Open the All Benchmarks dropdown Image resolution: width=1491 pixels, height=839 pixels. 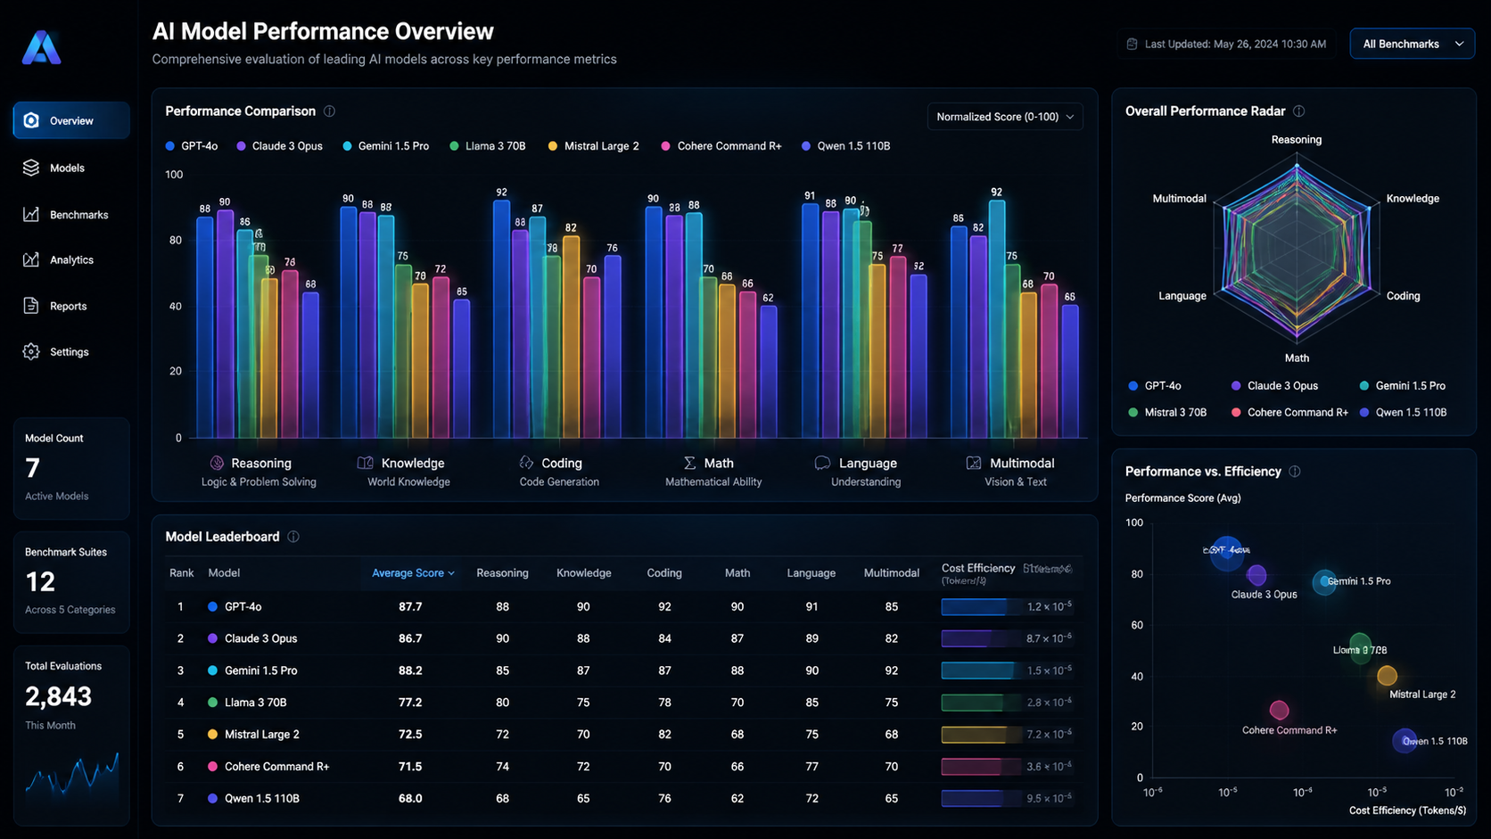pyautogui.click(x=1413, y=44)
